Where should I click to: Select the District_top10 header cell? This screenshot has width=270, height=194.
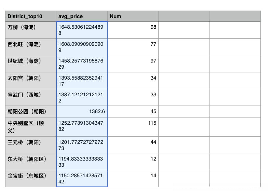pyautogui.click(x=31, y=16)
